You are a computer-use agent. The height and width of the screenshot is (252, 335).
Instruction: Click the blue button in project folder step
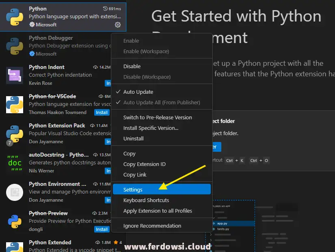[217, 147]
